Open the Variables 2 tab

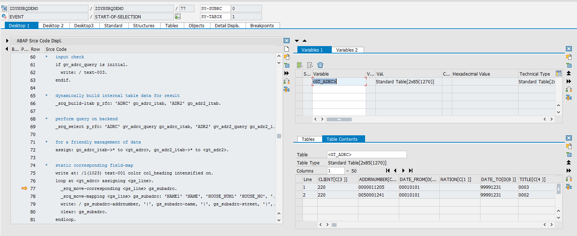(347, 49)
